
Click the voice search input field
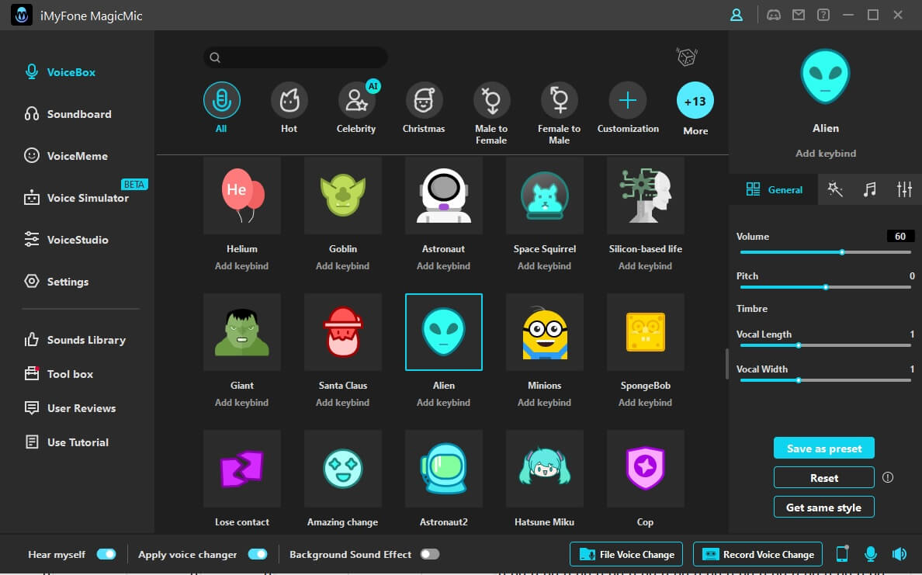pyautogui.click(x=295, y=57)
